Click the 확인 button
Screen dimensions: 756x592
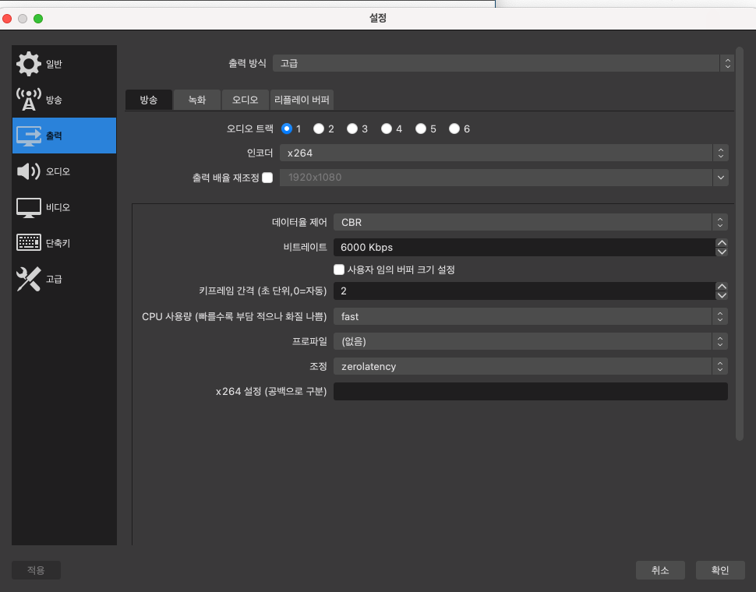point(719,570)
